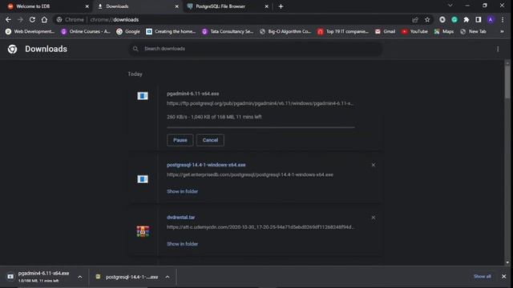This screenshot has height=288, width=513.
Task: Click postgresql-14.4-1 shelf download item
Action: coord(127,277)
